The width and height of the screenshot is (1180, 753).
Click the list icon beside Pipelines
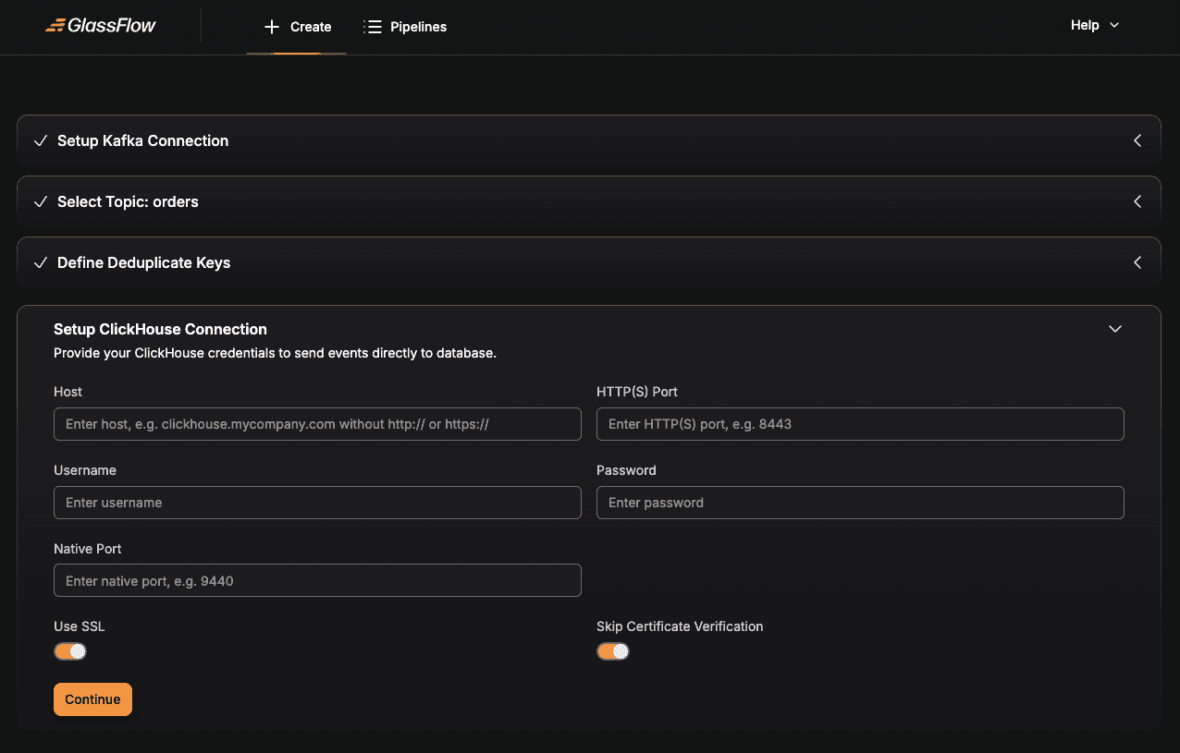click(x=373, y=27)
